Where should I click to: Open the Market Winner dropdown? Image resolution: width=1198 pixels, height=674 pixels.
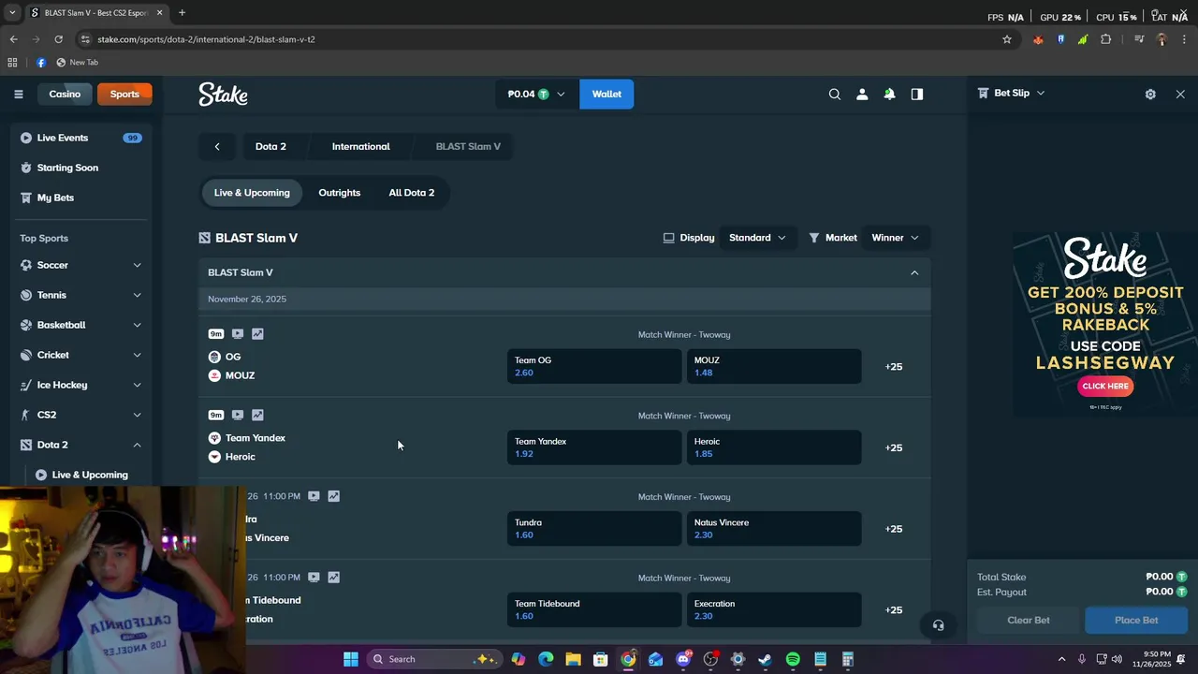[x=895, y=238]
